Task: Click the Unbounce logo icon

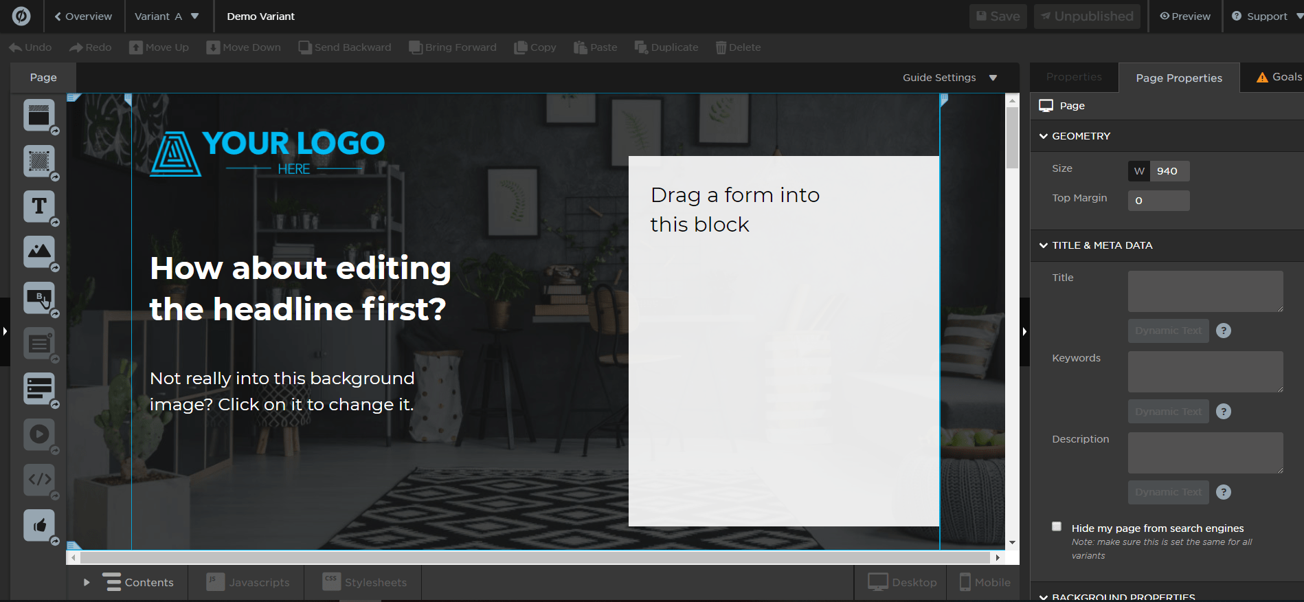Action: coord(21,16)
